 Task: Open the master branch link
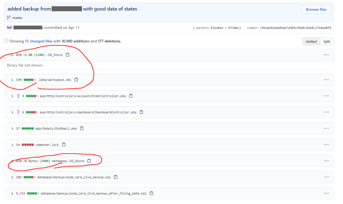click(x=17, y=18)
